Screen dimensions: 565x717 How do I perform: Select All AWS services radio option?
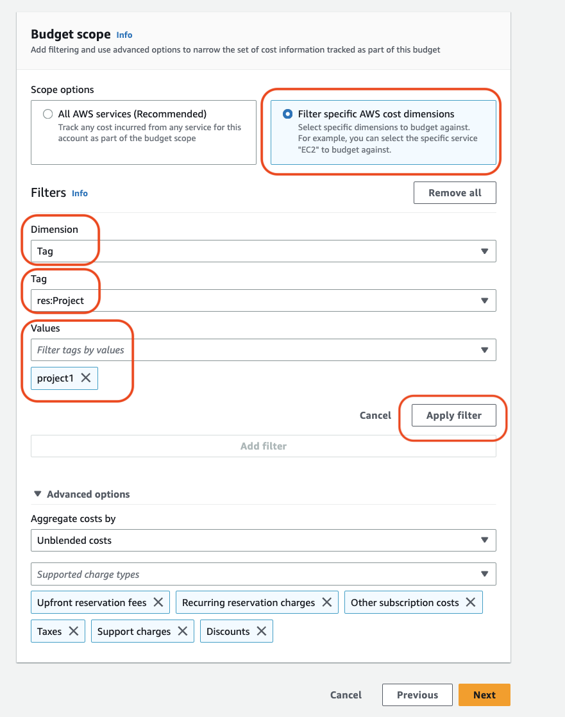(x=47, y=114)
